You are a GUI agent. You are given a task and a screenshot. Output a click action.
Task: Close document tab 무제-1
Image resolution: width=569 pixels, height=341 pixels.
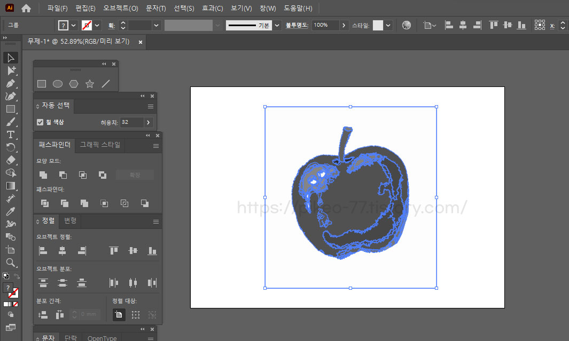click(x=140, y=42)
